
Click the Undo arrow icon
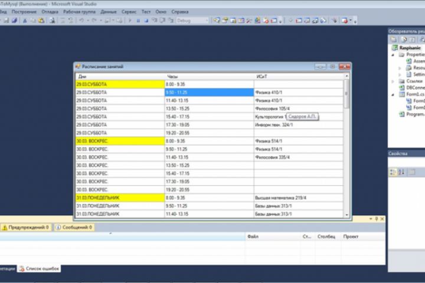click(x=81, y=21)
